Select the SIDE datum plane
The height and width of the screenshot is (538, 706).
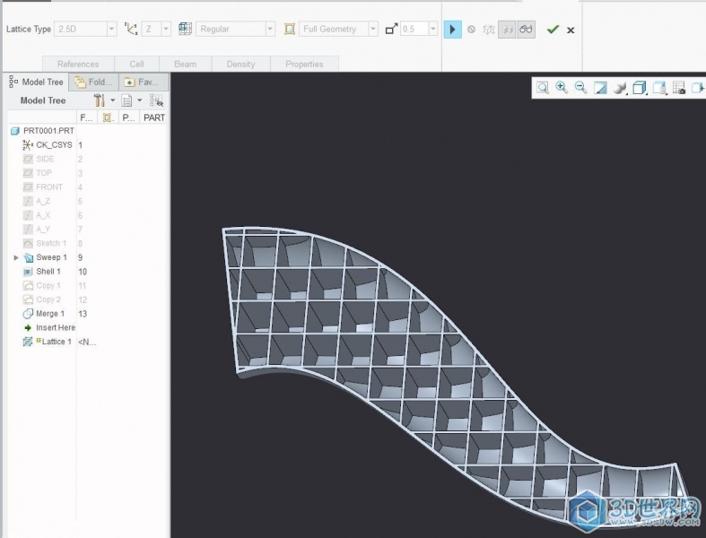39,159
